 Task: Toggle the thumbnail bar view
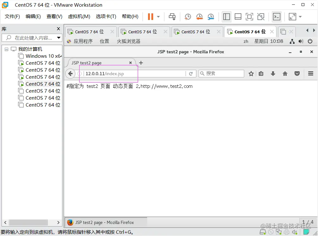coord(238,17)
